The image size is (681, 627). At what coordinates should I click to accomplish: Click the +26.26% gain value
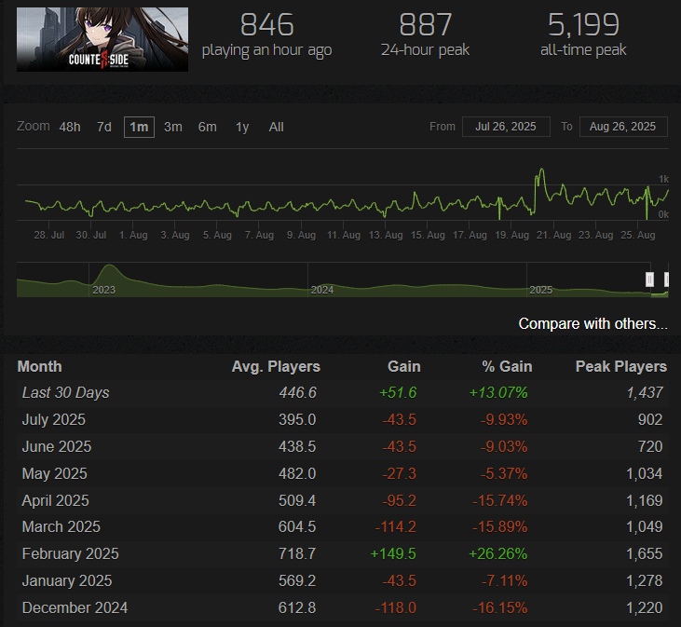498,553
